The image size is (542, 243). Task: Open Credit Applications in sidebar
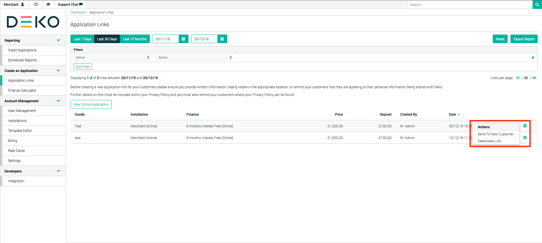point(34,50)
